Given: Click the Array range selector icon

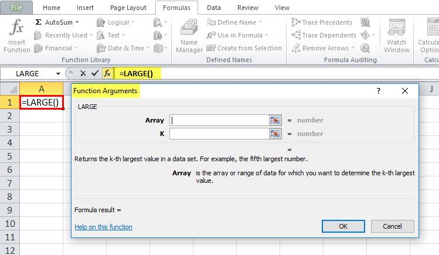Looking at the screenshot, I should point(275,120).
